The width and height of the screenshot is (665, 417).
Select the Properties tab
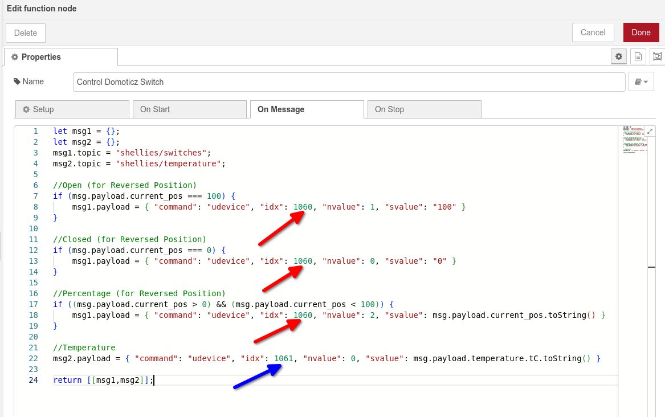tap(60, 57)
